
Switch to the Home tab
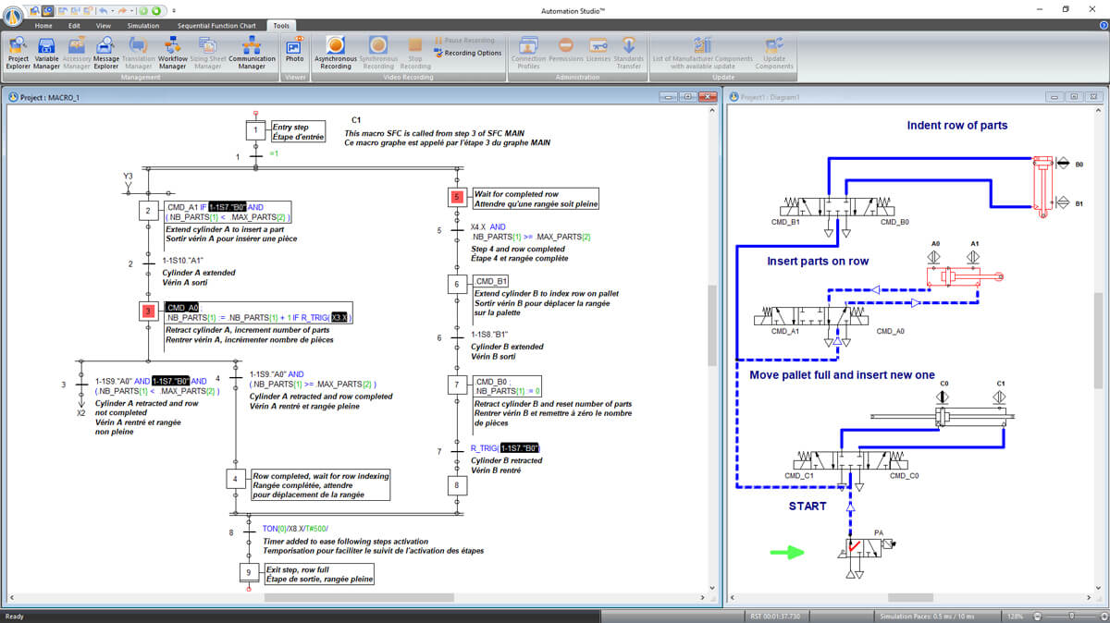[x=43, y=26]
